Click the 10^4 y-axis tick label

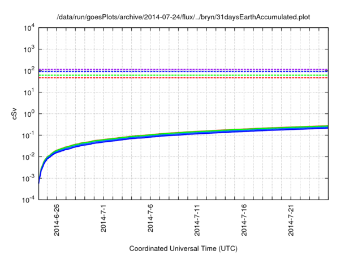pos(29,28)
